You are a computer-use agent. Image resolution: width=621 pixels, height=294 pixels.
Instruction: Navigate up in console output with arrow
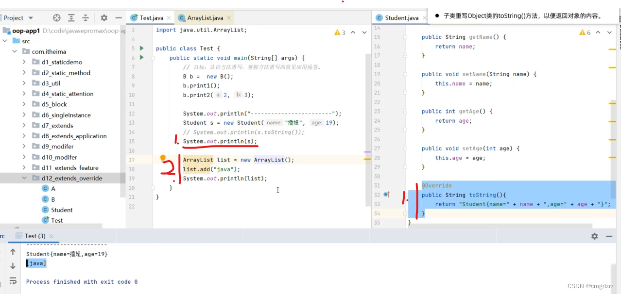(x=13, y=252)
